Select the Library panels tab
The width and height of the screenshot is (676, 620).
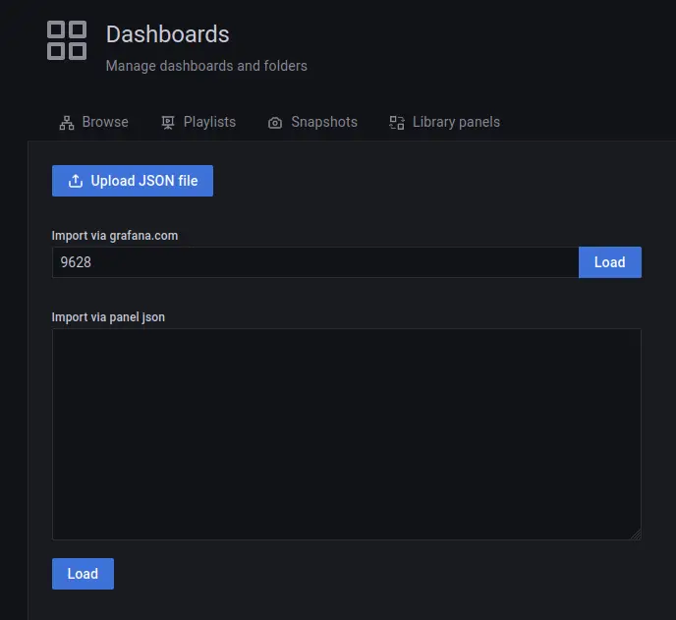[x=455, y=122]
